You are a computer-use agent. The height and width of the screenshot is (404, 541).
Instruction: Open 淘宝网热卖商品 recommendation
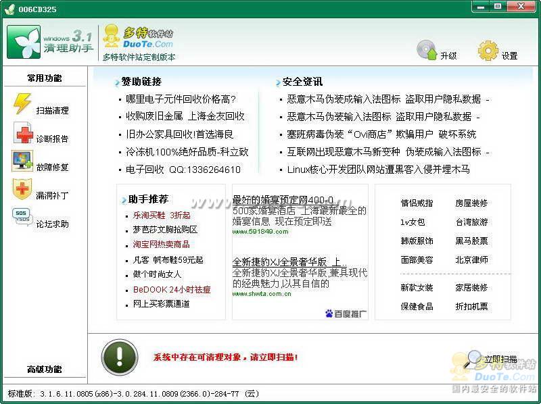[x=161, y=245]
